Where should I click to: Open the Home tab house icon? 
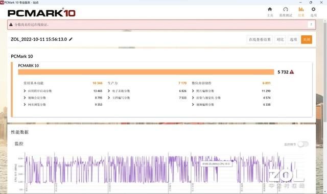[x=270, y=9]
